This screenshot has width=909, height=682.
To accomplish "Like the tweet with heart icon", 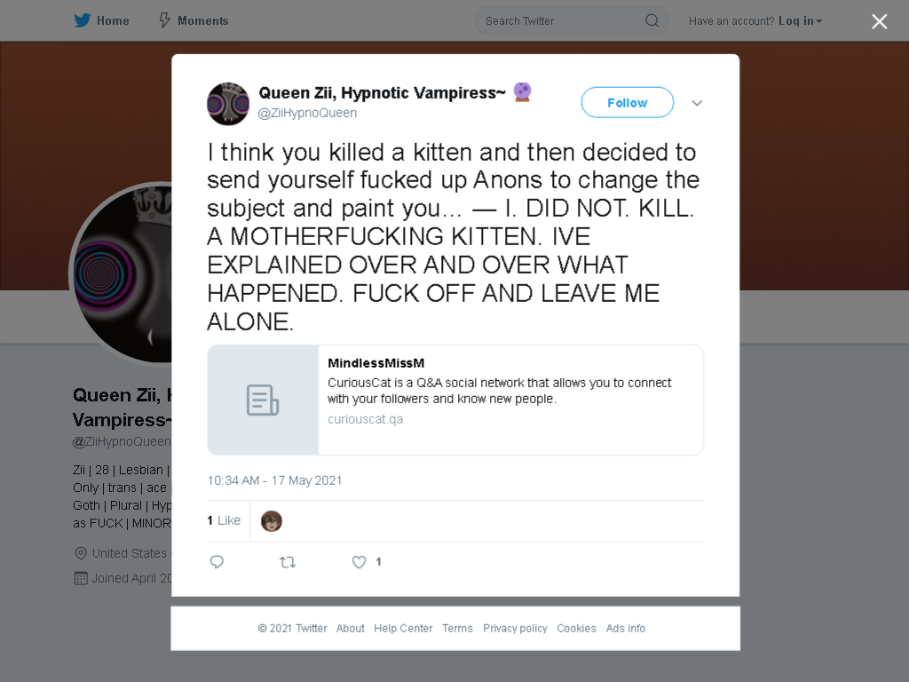I will [x=359, y=562].
